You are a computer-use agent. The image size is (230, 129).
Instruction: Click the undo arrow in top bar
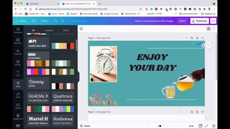click(56, 21)
